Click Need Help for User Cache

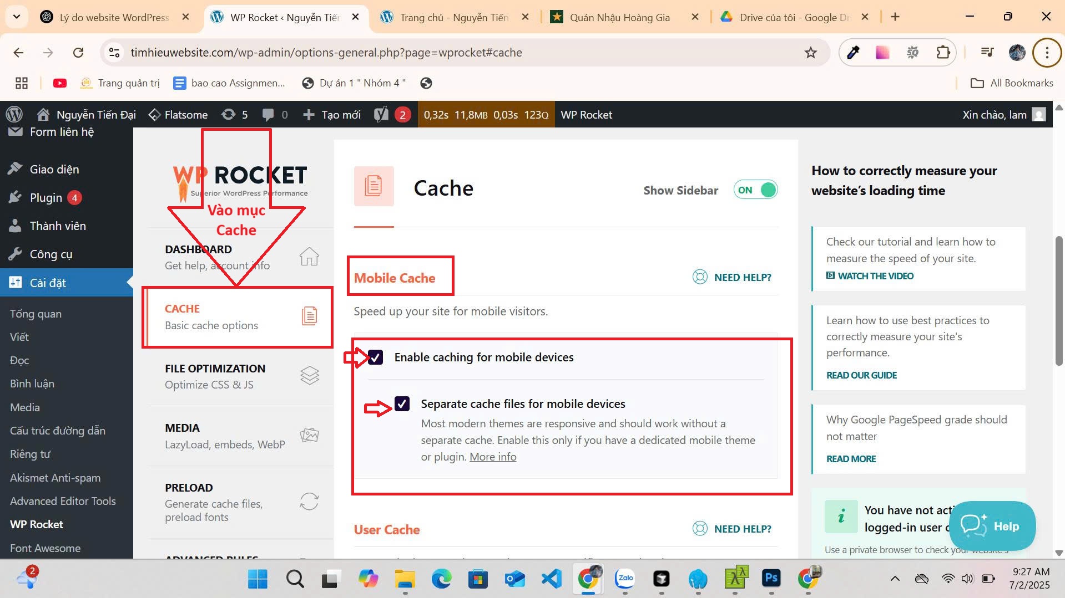point(731,529)
